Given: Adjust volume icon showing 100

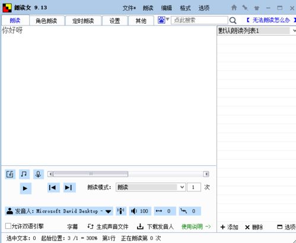Looking at the screenshot, I should point(140,211).
